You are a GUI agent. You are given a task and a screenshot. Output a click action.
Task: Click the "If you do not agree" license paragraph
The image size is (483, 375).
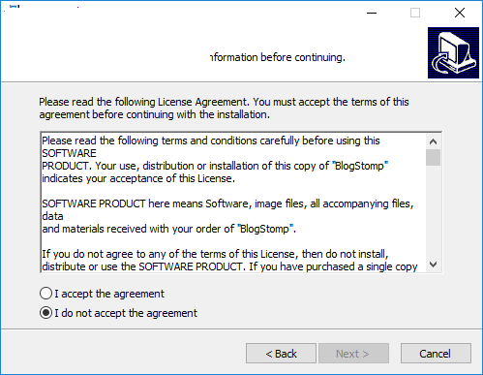[x=229, y=261]
